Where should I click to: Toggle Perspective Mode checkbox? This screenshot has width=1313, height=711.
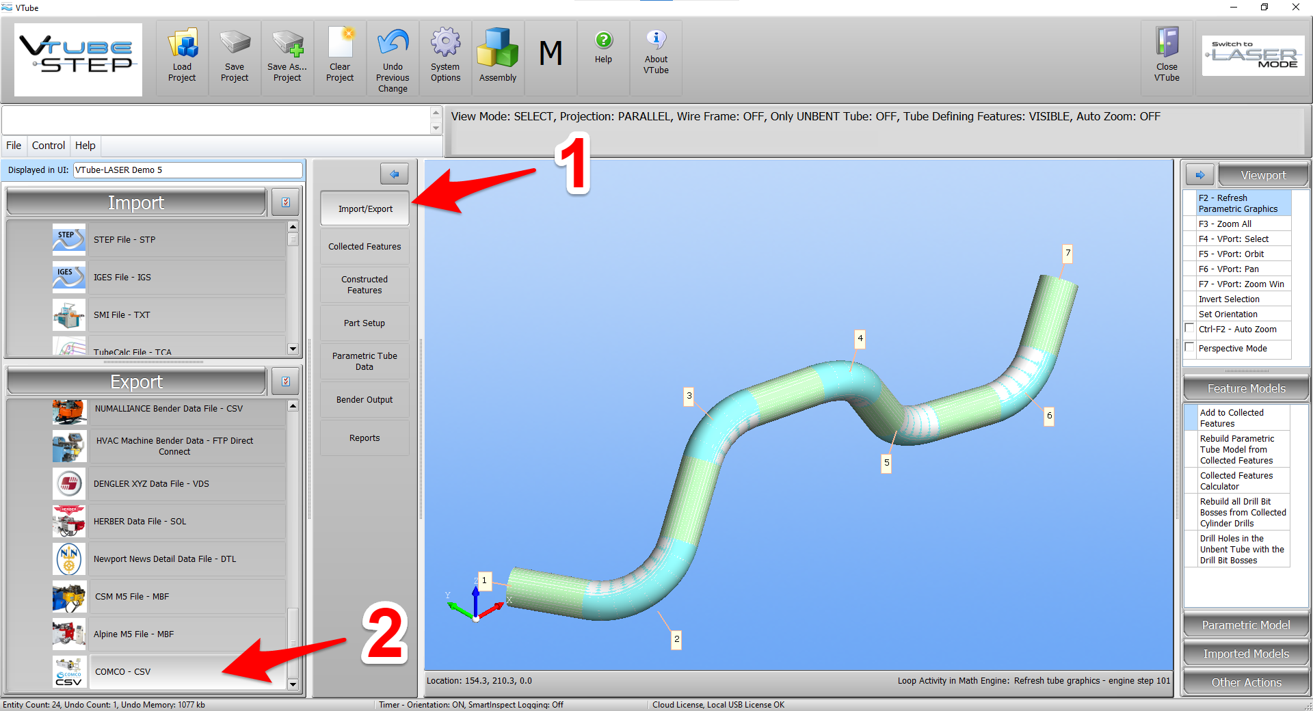click(1190, 348)
